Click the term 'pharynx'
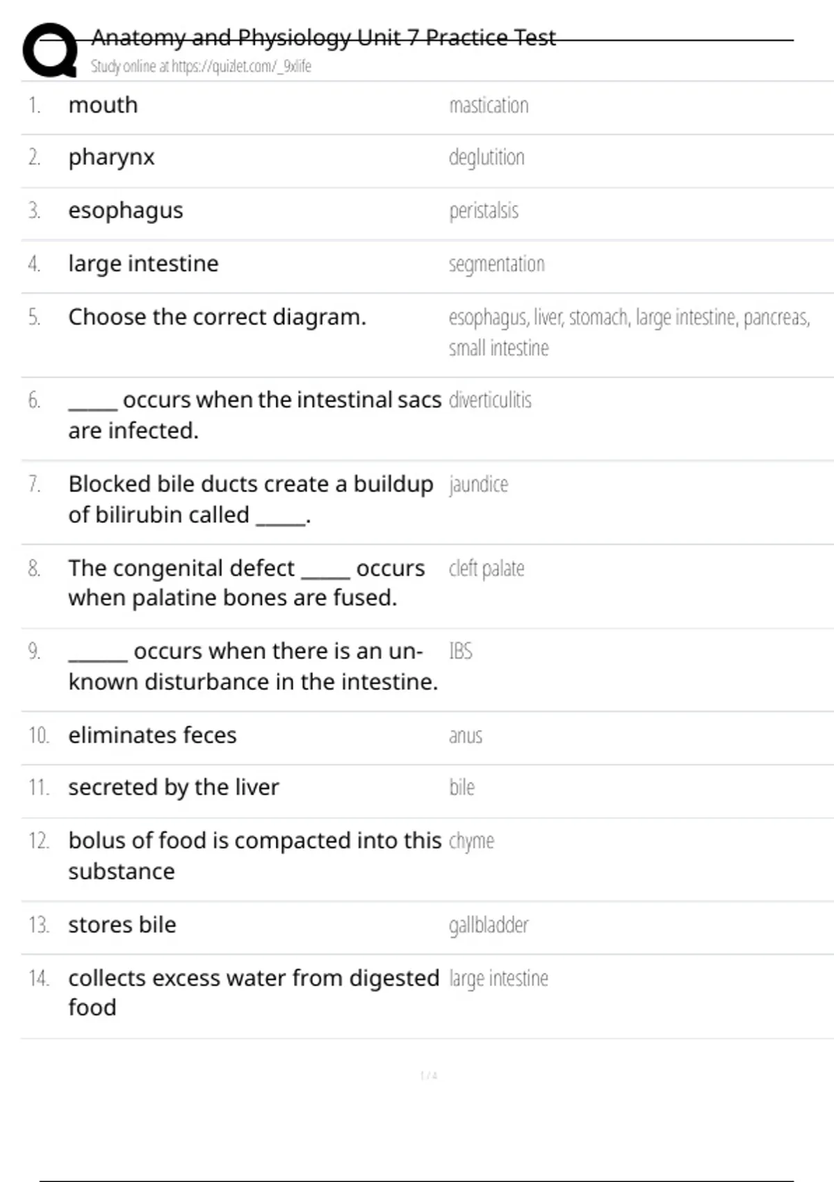834x1182 pixels. pyautogui.click(x=111, y=157)
